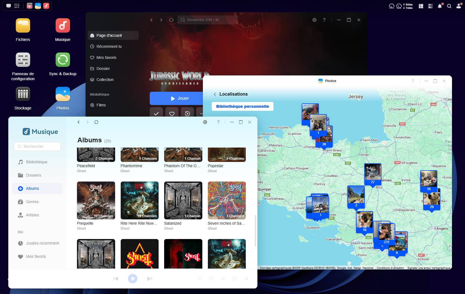Open the app grid launcher in top bar
This screenshot has height=294, width=465.
pyautogui.click(x=17, y=6)
